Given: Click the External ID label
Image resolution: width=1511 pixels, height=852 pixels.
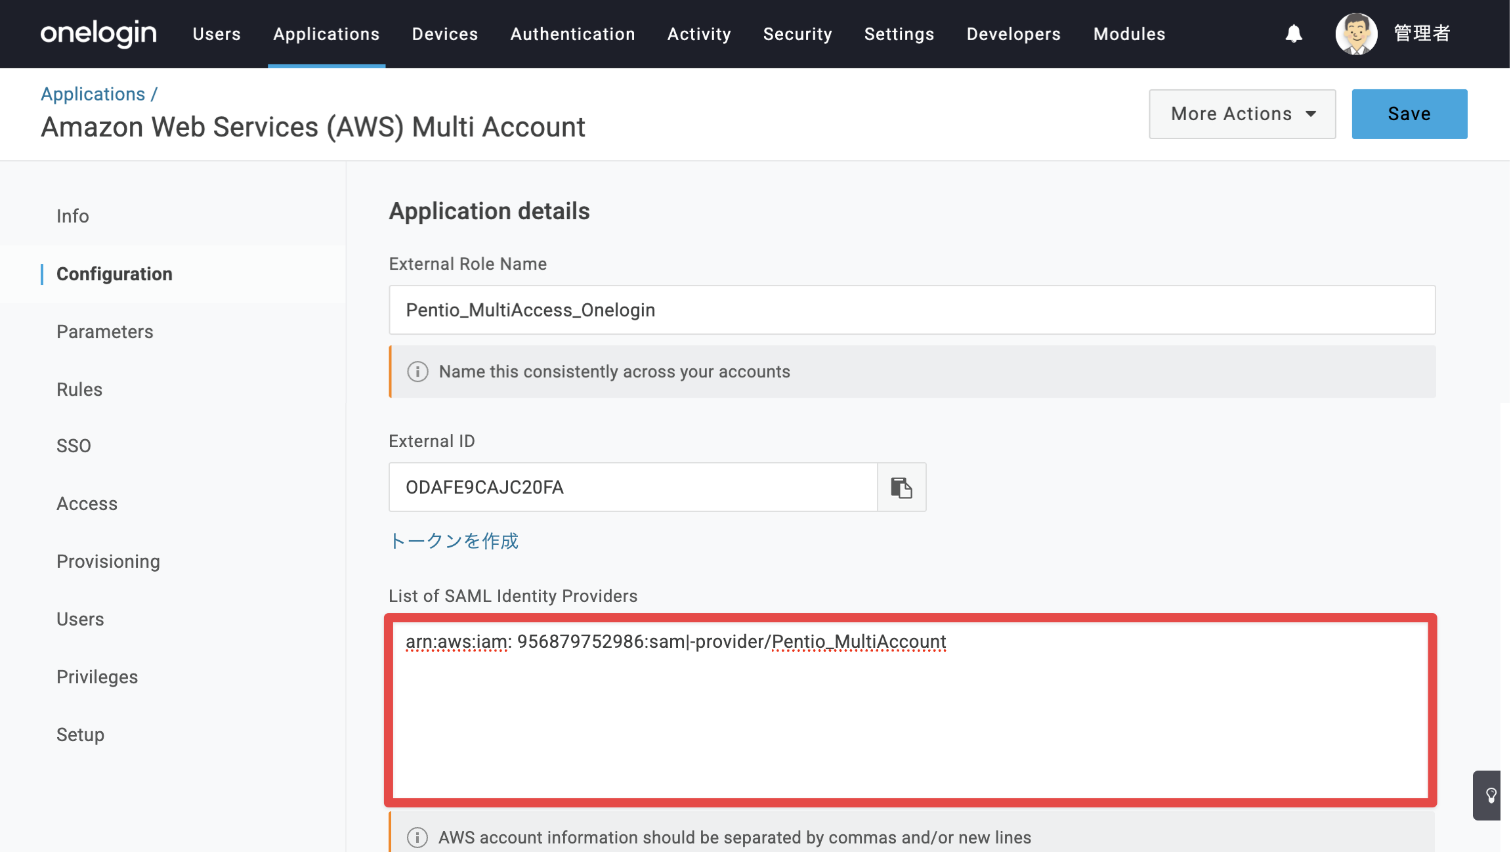Looking at the screenshot, I should tap(432, 441).
